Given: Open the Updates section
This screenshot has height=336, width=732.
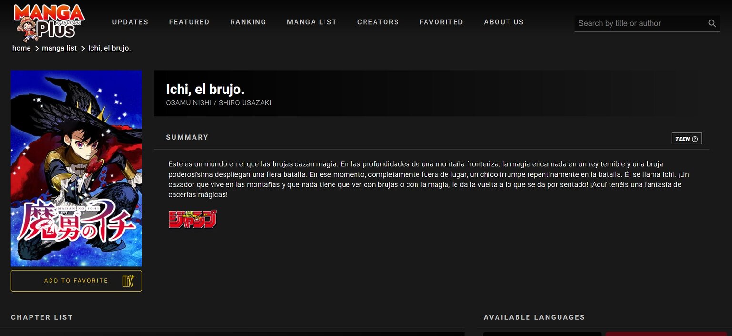Looking at the screenshot, I should click(x=130, y=22).
